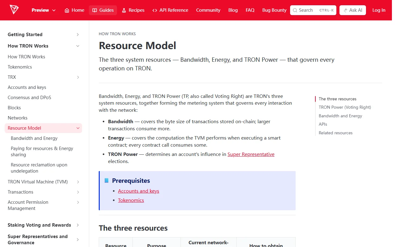Expand Staking Voting and Rewards chevron
This screenshot has width=395, height=247.
click(78, 225)
